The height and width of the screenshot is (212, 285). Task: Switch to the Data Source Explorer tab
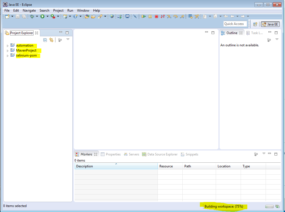tap(160, 154)
